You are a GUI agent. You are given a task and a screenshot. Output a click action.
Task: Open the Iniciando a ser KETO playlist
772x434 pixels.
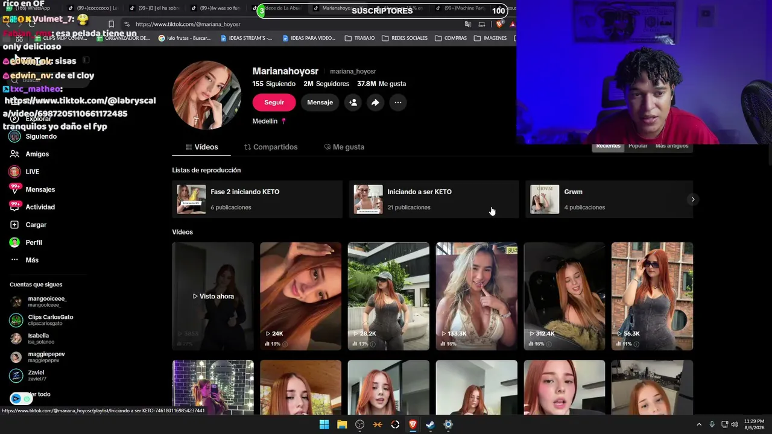(x=434, y=199)
